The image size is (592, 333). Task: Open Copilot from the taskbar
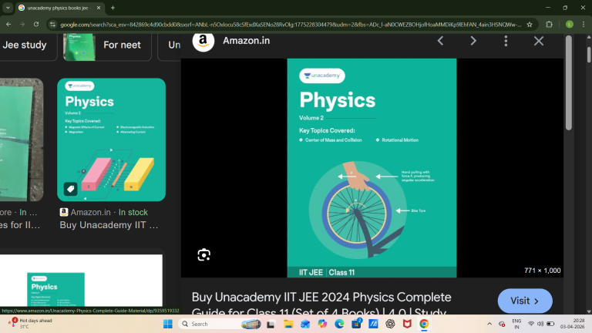pyautogui.click(x=322, y=324)
